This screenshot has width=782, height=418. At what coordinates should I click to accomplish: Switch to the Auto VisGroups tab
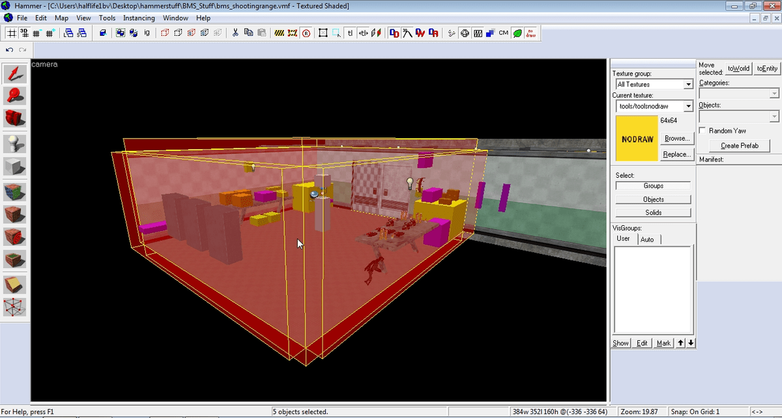click(647, 240)
